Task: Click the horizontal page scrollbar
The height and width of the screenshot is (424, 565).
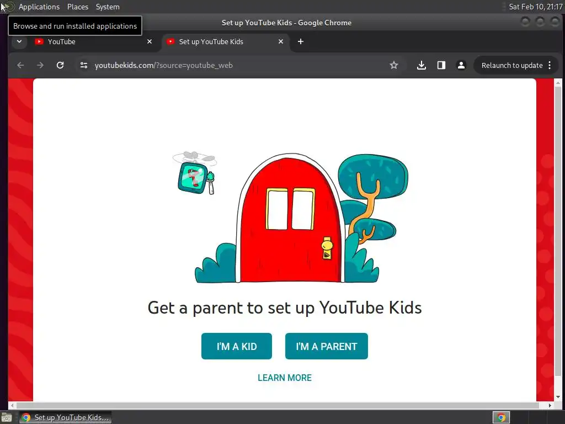Action: 278,405
